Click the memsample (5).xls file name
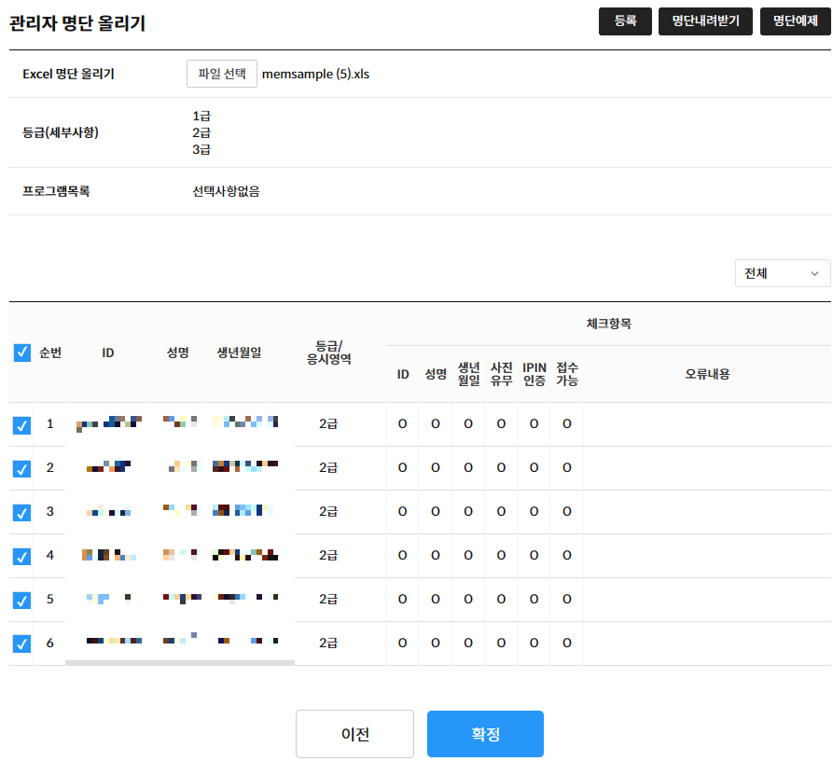Viewport: 833px width, 761px height. pyautogui.click(x=316, y=74)
